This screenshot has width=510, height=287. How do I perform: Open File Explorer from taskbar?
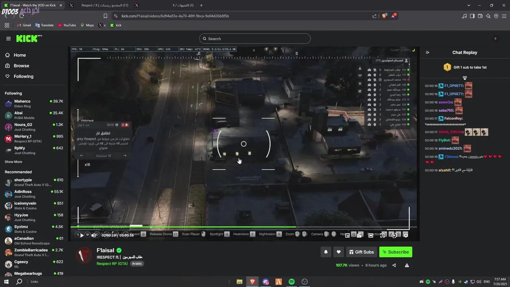(239, 281)
